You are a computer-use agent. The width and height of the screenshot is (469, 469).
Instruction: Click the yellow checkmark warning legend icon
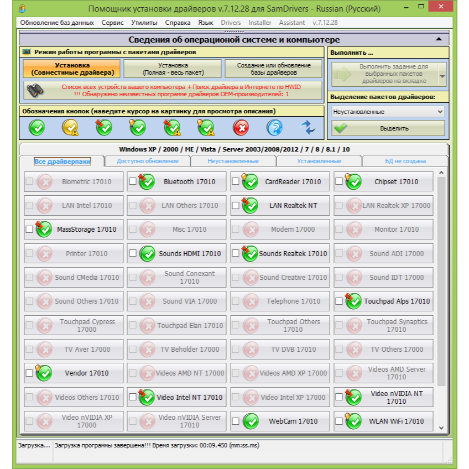tap(70, 128)
